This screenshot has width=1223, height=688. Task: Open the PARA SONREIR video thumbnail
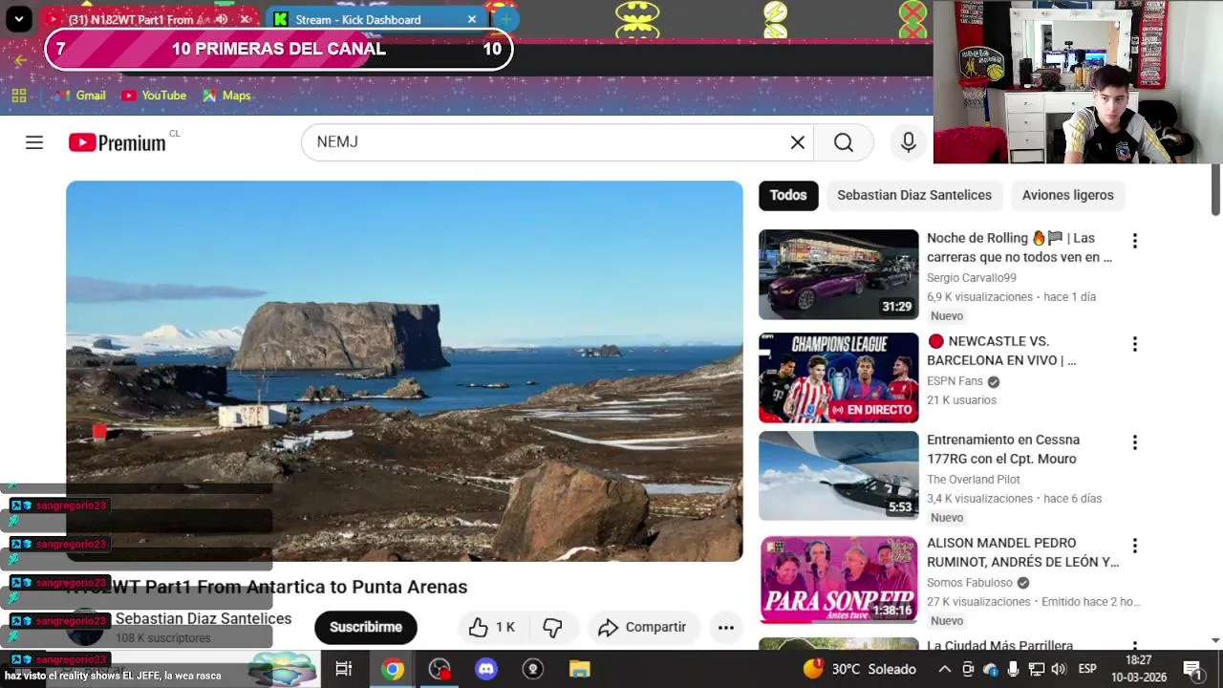[839, 579]
